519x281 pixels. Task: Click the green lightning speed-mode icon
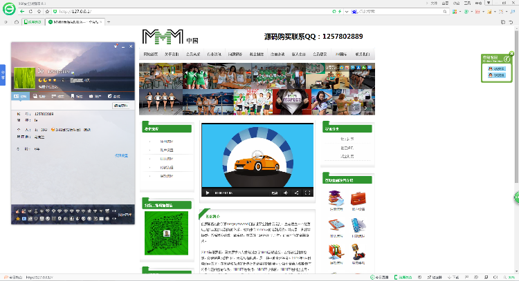point(340,11)
